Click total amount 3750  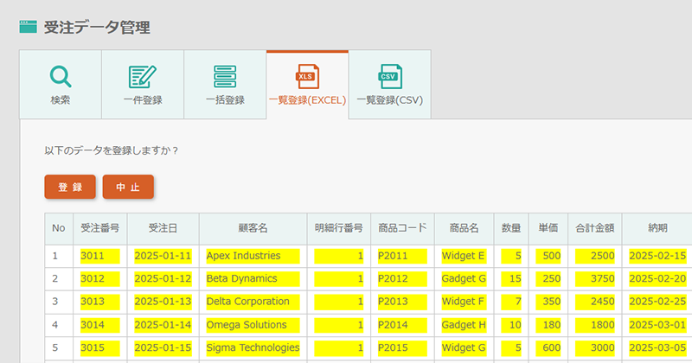coord(595,279)
